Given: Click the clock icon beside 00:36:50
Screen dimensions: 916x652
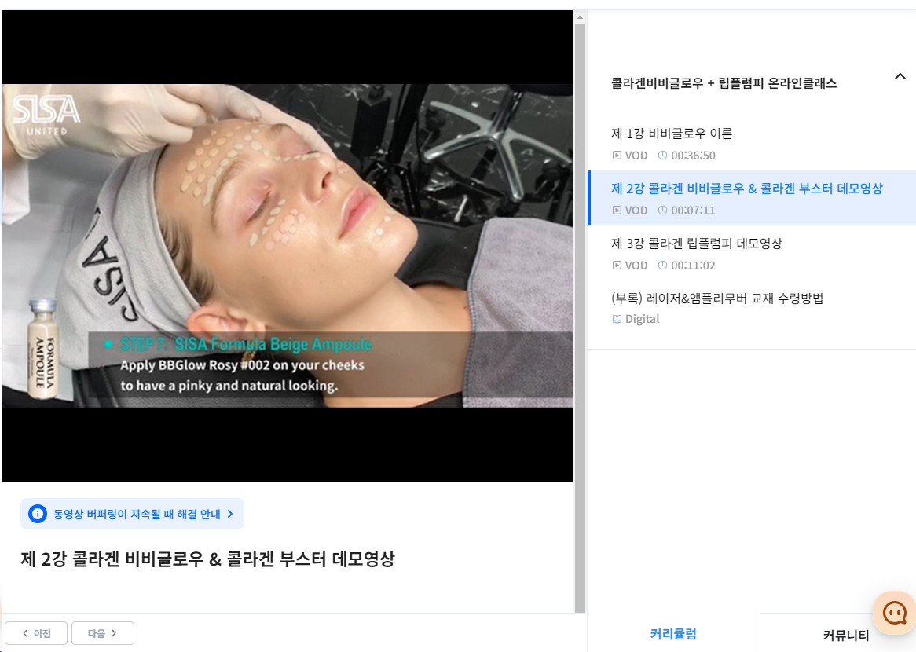Looking at the screenshot, I should pyautogui.click(x=662, y=156).
